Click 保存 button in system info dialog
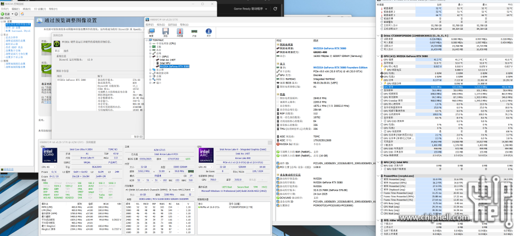The height and width of the screenshot is (236, 520). coord(137,137)
